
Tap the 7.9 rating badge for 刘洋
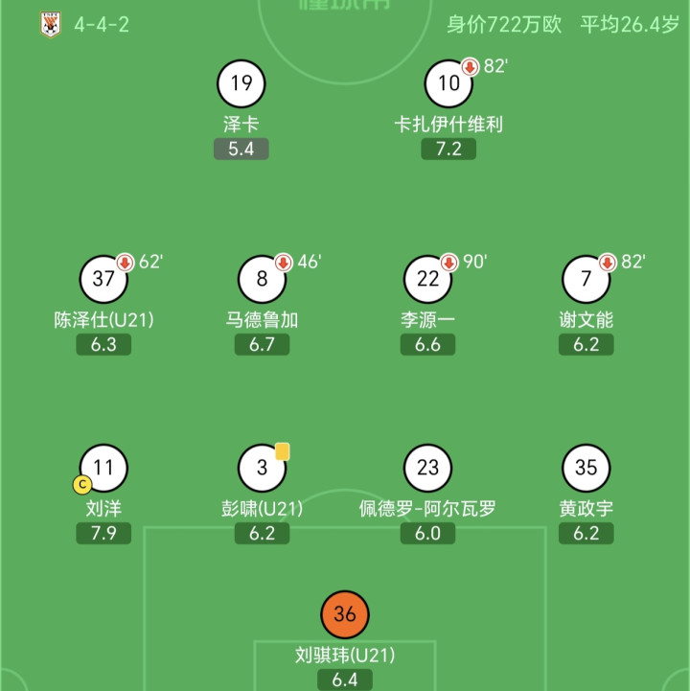tap(103, 534)
